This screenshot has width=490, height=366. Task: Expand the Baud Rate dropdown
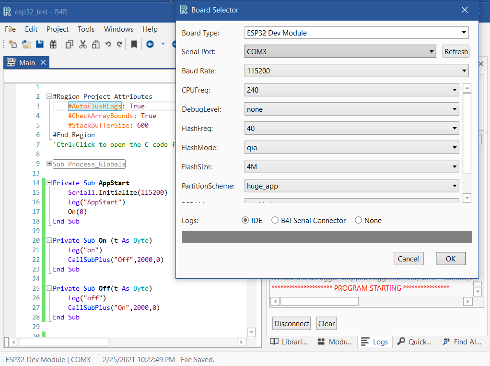point(356,71)
